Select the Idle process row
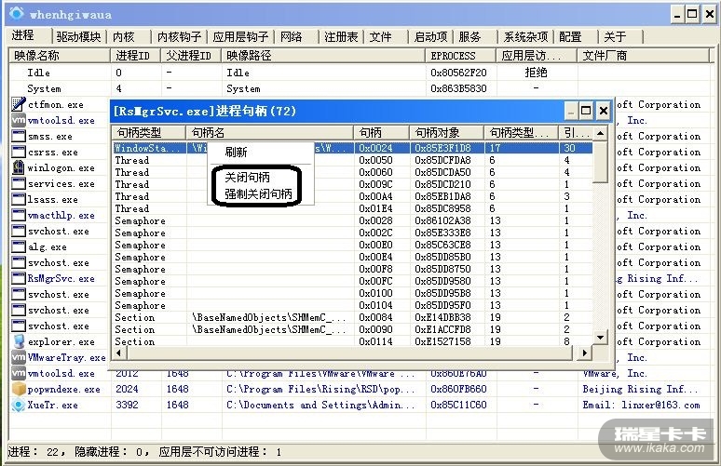This screenshot has width=721, height=466. [x=359, y=73]
